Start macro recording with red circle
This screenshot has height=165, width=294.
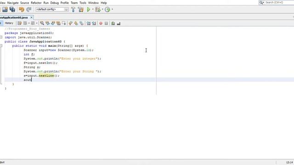(101, 23)
